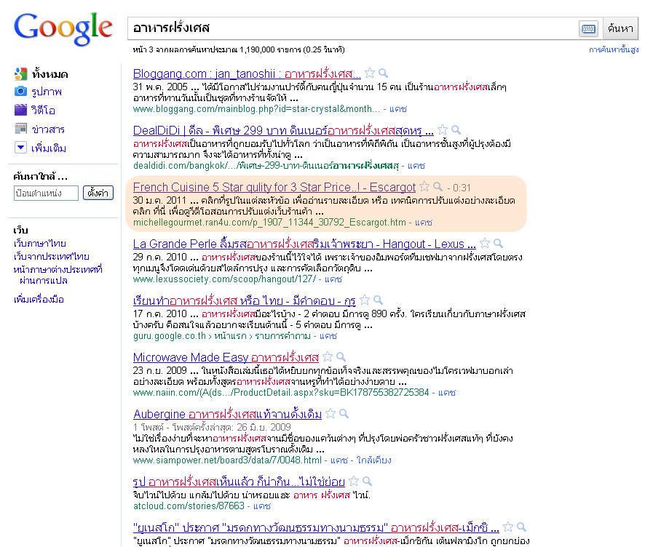Open cached copy of michellegourmet result
This screenshot has width=661, height=547.
424,223
